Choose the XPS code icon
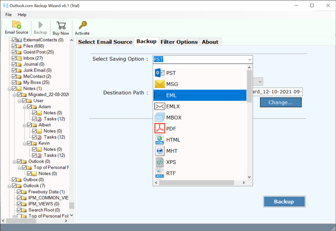Viewport: 336px width, 231px height. (160, 162)
